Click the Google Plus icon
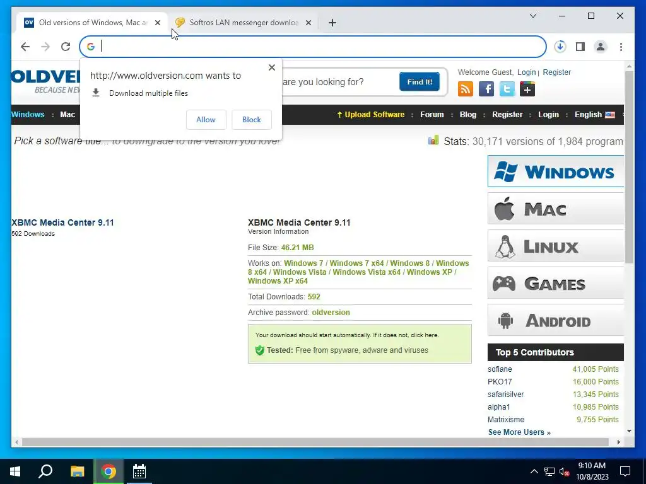This screenshot has height=484, width=646. tap(527, 89)
